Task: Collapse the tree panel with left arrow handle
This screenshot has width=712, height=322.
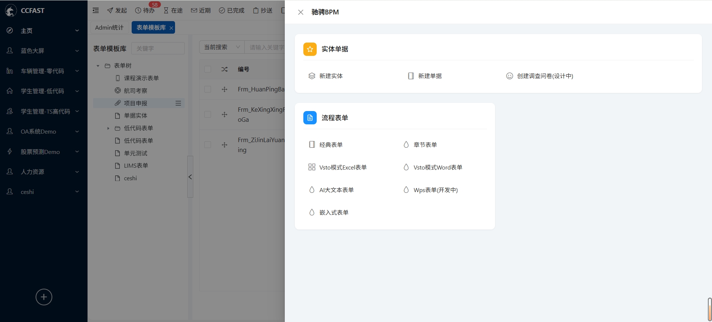Action: pos(190,177)
